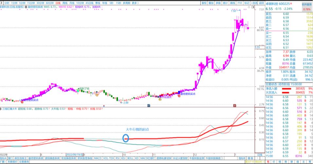The height and width of the screenshot is (164, 313).
Task: Click the stock title 卓朗科技 600225
Action: pos(278,4)
